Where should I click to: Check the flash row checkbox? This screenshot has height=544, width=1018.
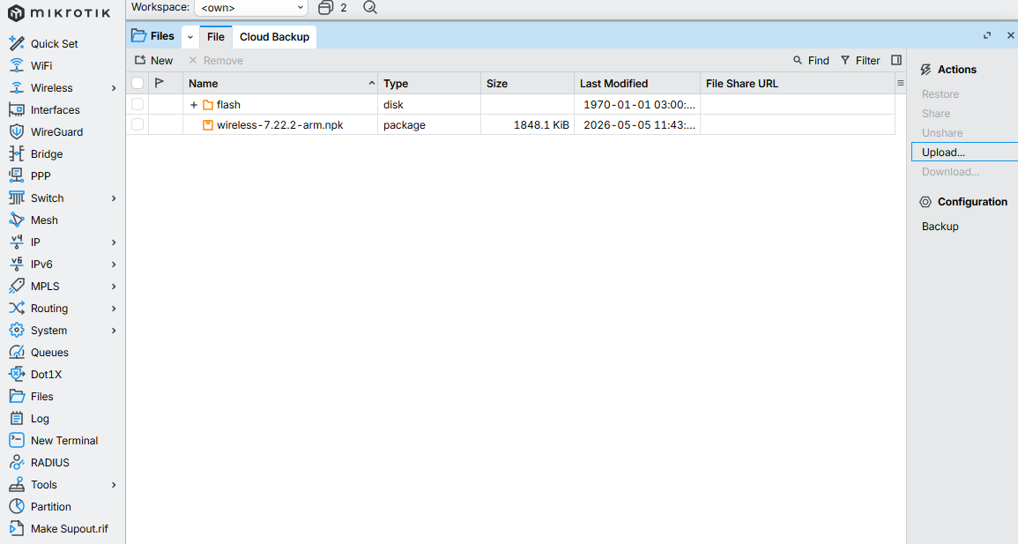137,104
